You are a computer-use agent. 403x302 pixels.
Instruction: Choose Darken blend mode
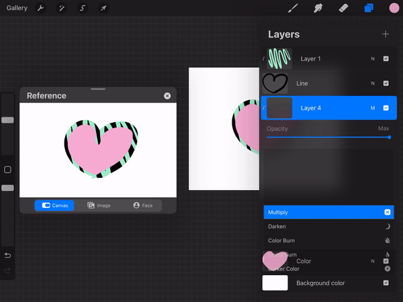pos(277,227)
